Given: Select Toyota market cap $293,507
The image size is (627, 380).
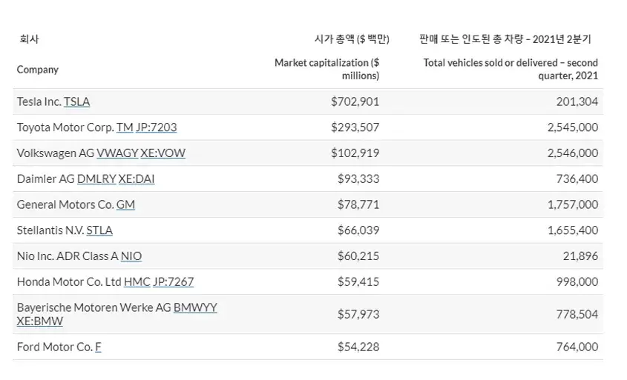Looking at the screenshot, I should tap(355, 127).
